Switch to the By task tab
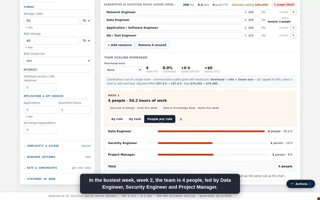The height and width of the screenshot is (200, 320). pos(135,119)
